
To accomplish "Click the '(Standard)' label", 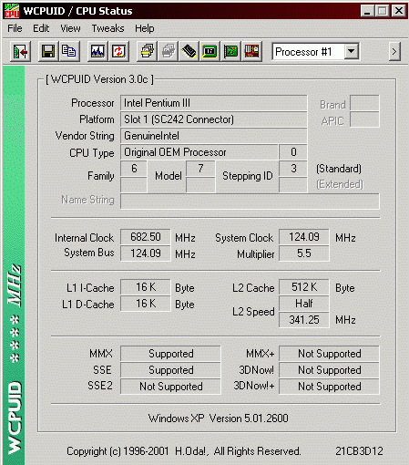I will coord(339,169).
